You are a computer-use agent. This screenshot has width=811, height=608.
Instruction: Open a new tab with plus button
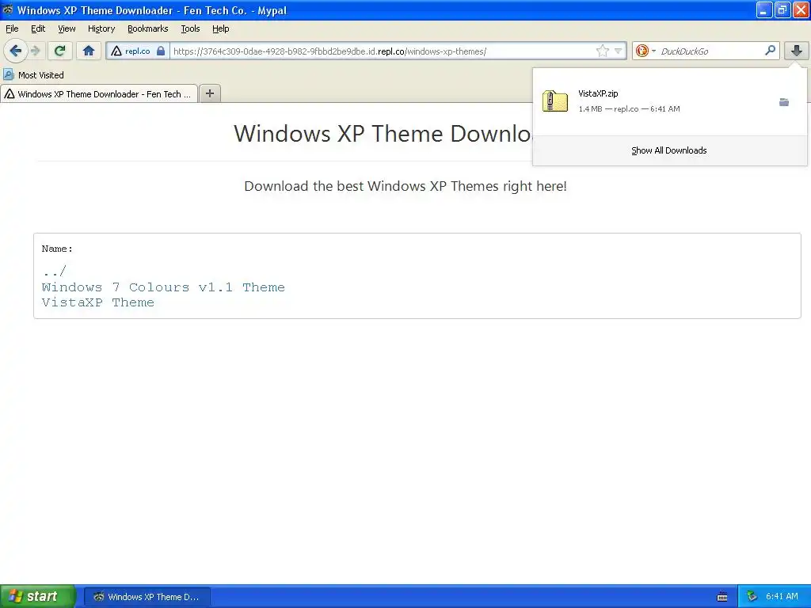pyautogui.click(x=209, y=93)
